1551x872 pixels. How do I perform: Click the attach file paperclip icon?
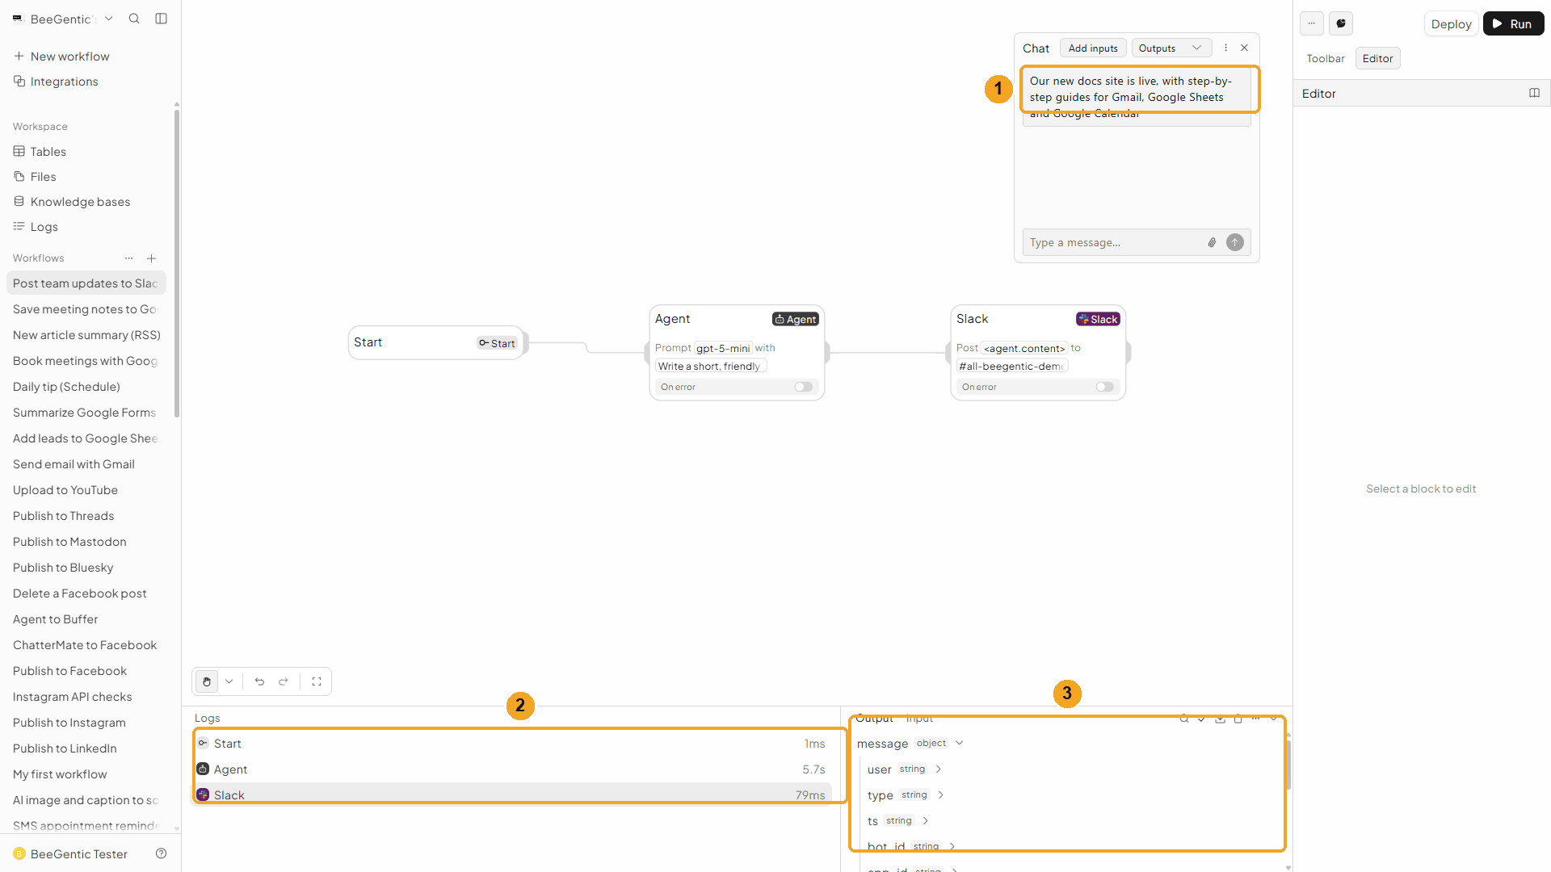[1212, 242]
